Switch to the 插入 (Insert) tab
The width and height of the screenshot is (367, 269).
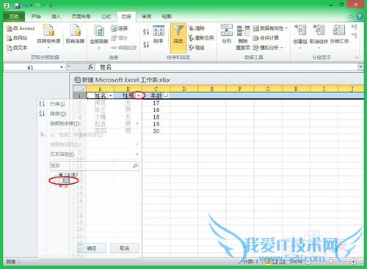coord(56,16)
